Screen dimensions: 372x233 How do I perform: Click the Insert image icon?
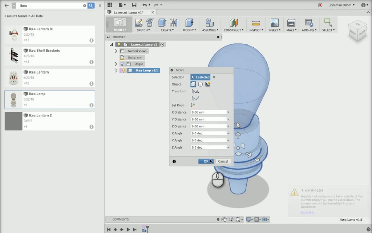(275, 23)
